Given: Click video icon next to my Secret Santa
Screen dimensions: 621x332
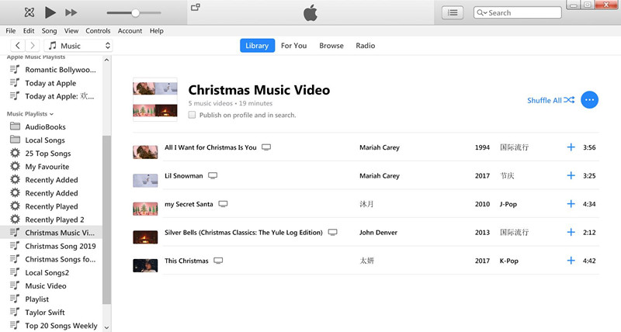Looking at the screenshot, I should point(223,204).
